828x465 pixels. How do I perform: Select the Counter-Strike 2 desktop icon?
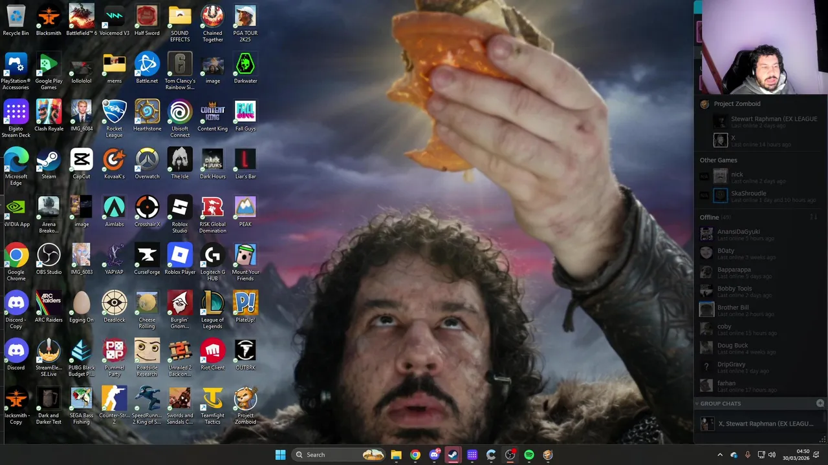pyautogui.click(x=114, y=406)
